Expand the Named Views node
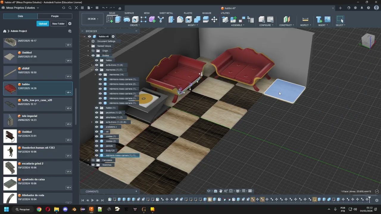381x214 pixels. pyautogui.click(x=88, y=46)
